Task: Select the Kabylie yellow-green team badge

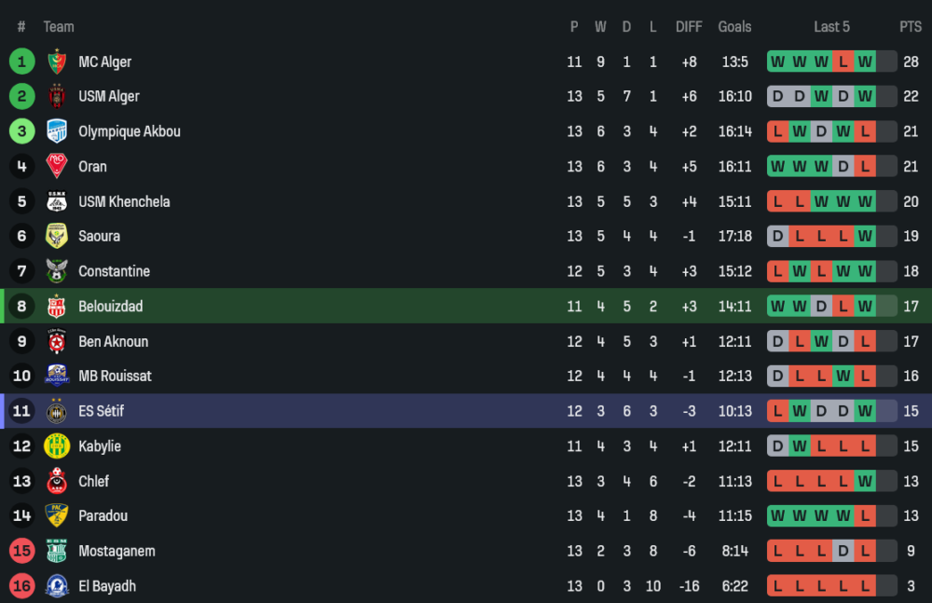Action: pyautogui.click(x=57, y=445)
